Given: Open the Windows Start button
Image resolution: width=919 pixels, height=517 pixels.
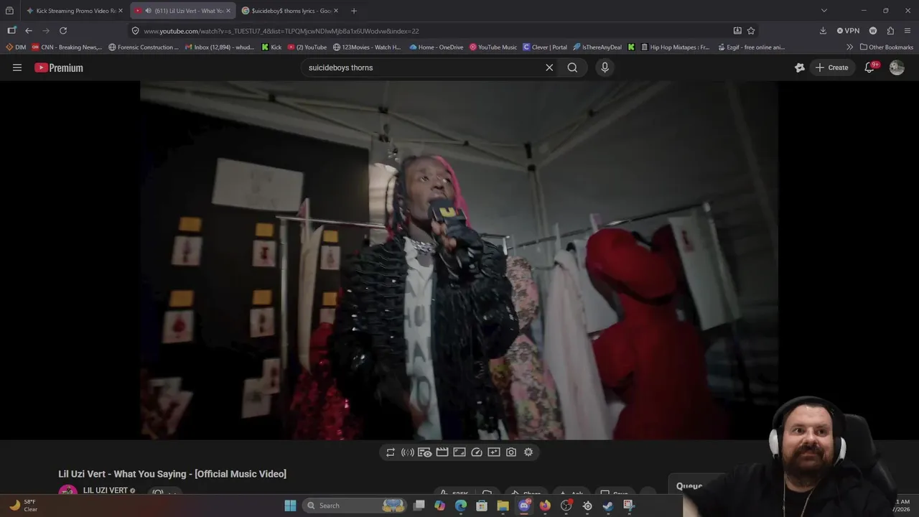Looking at the screenshot, I should pos(290,506).
